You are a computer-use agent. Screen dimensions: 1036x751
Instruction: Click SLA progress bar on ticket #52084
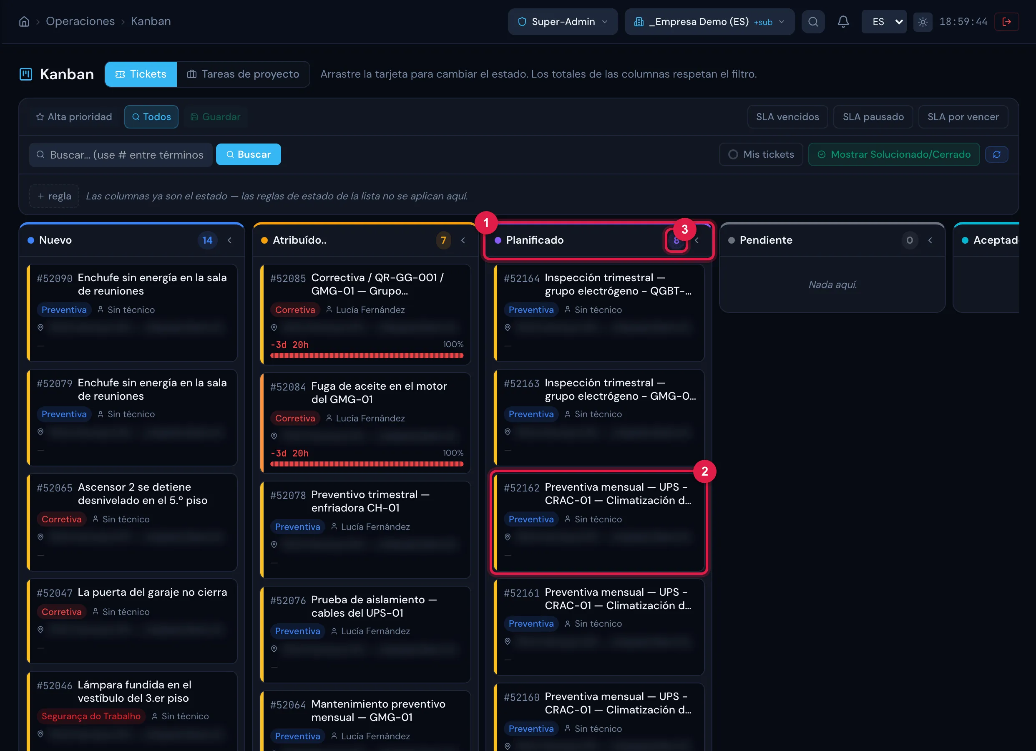pos(367,464)
